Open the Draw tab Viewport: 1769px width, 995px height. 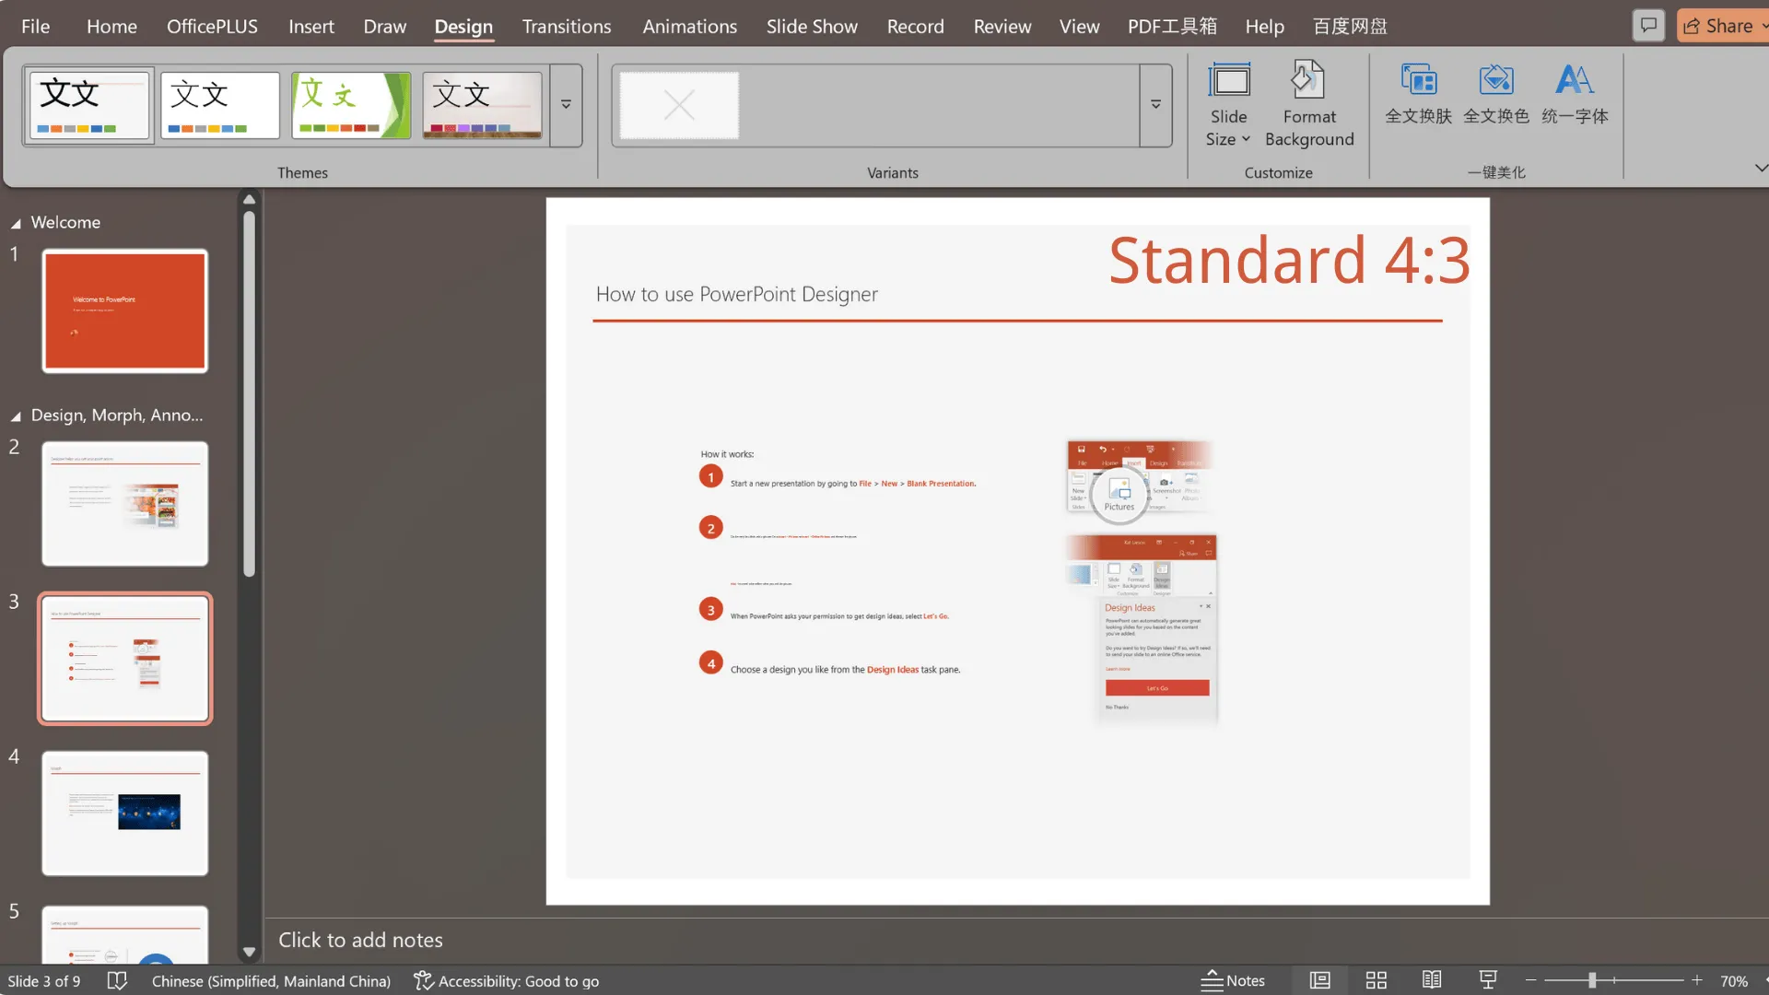[384, 26]
